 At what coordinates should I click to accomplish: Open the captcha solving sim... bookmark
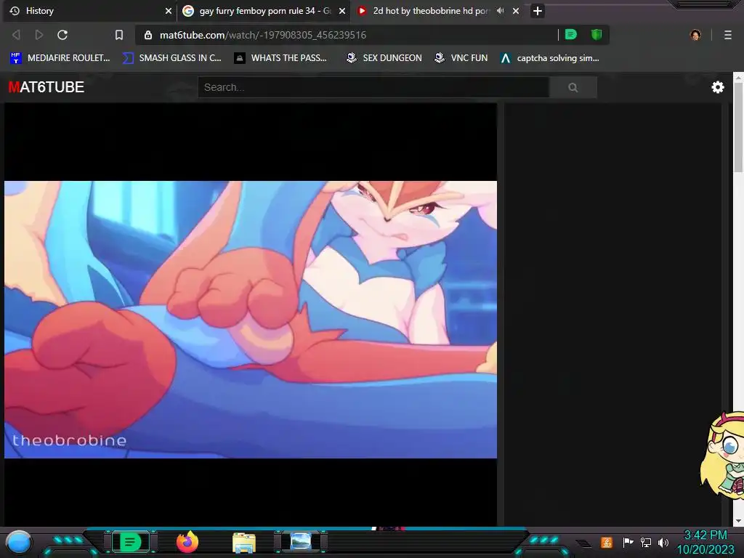point(550,58)
